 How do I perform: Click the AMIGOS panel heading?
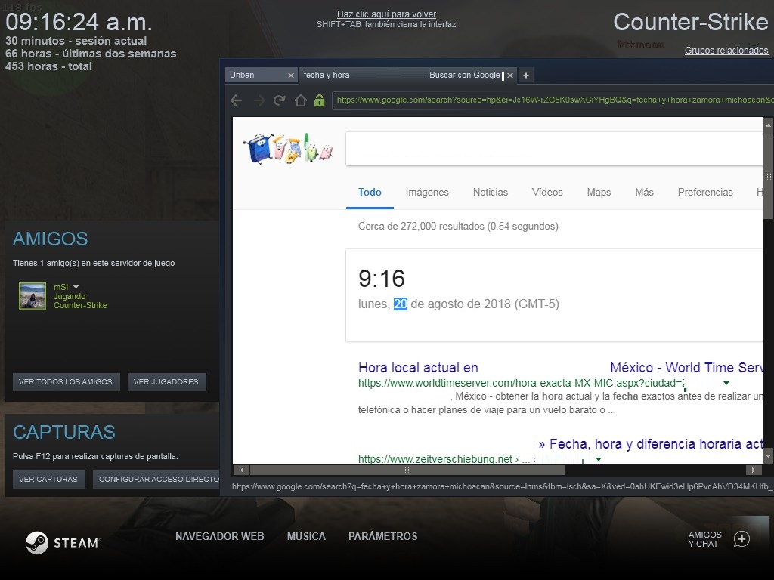51,239
